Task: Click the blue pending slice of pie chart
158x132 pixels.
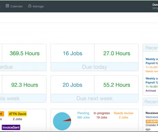Action: point(59,121)
